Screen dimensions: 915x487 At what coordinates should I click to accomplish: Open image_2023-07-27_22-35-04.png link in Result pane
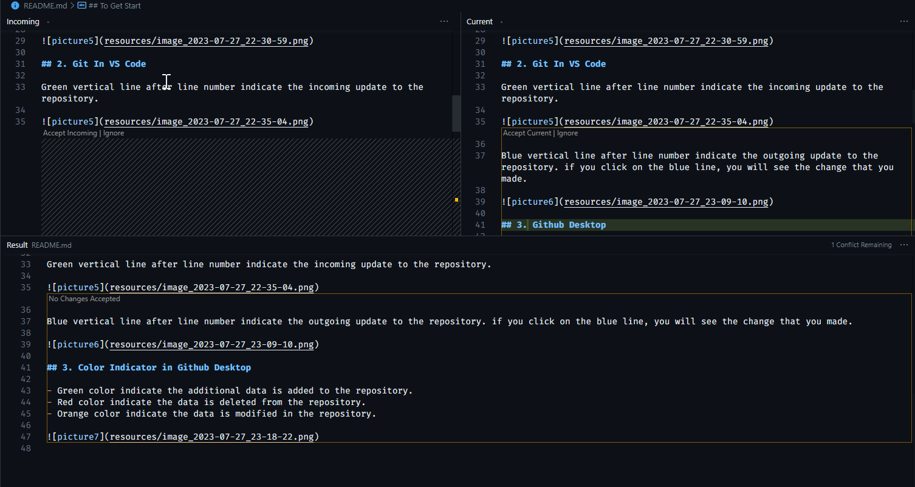pos(211,287)
